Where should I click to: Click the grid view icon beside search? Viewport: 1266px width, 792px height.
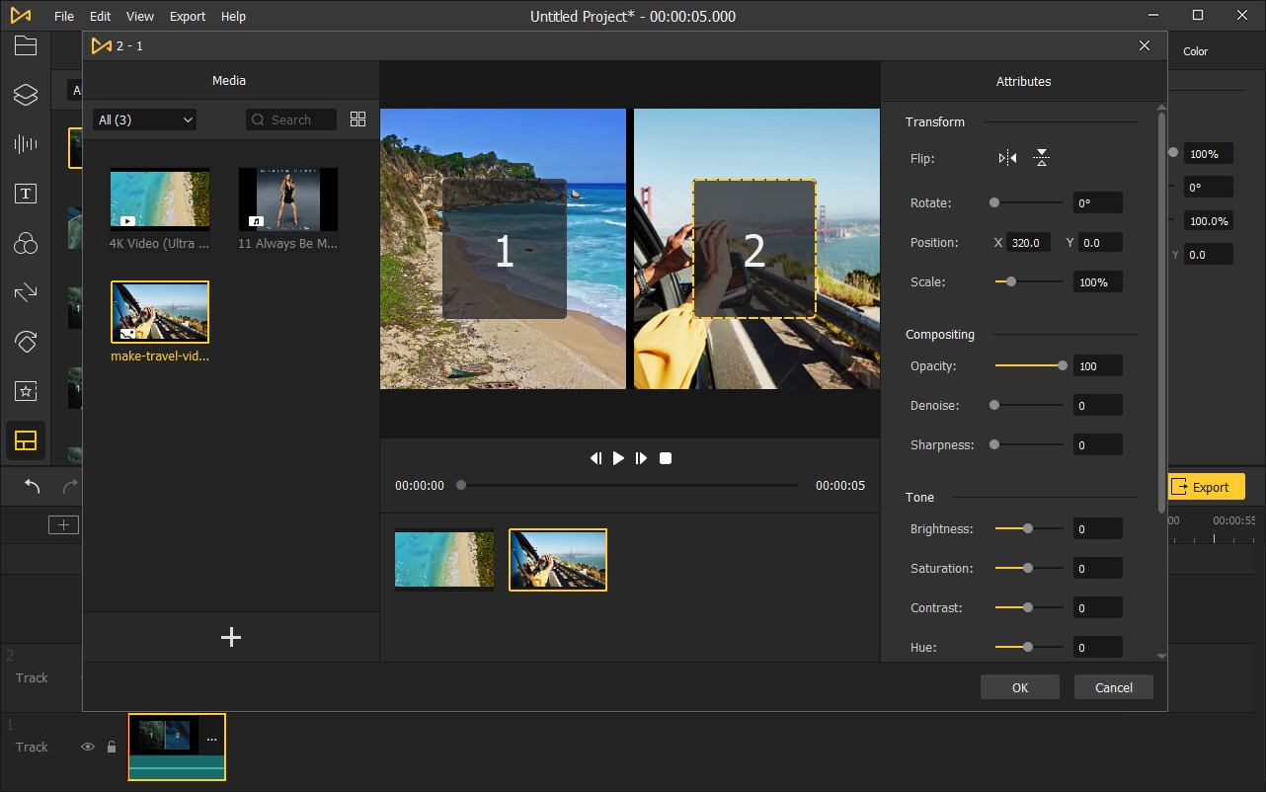pos(357,119)
